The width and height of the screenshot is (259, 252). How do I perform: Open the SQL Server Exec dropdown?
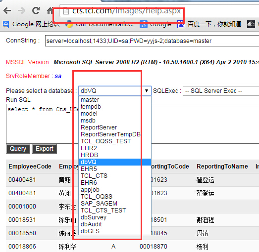click(x=221, y=91)
